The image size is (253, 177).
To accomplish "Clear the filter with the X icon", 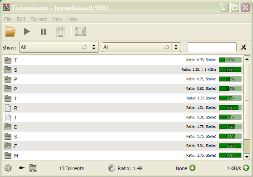I will 243,47.
